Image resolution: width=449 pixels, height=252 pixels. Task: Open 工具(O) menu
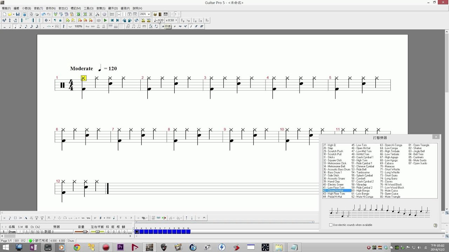click(88, 8)
